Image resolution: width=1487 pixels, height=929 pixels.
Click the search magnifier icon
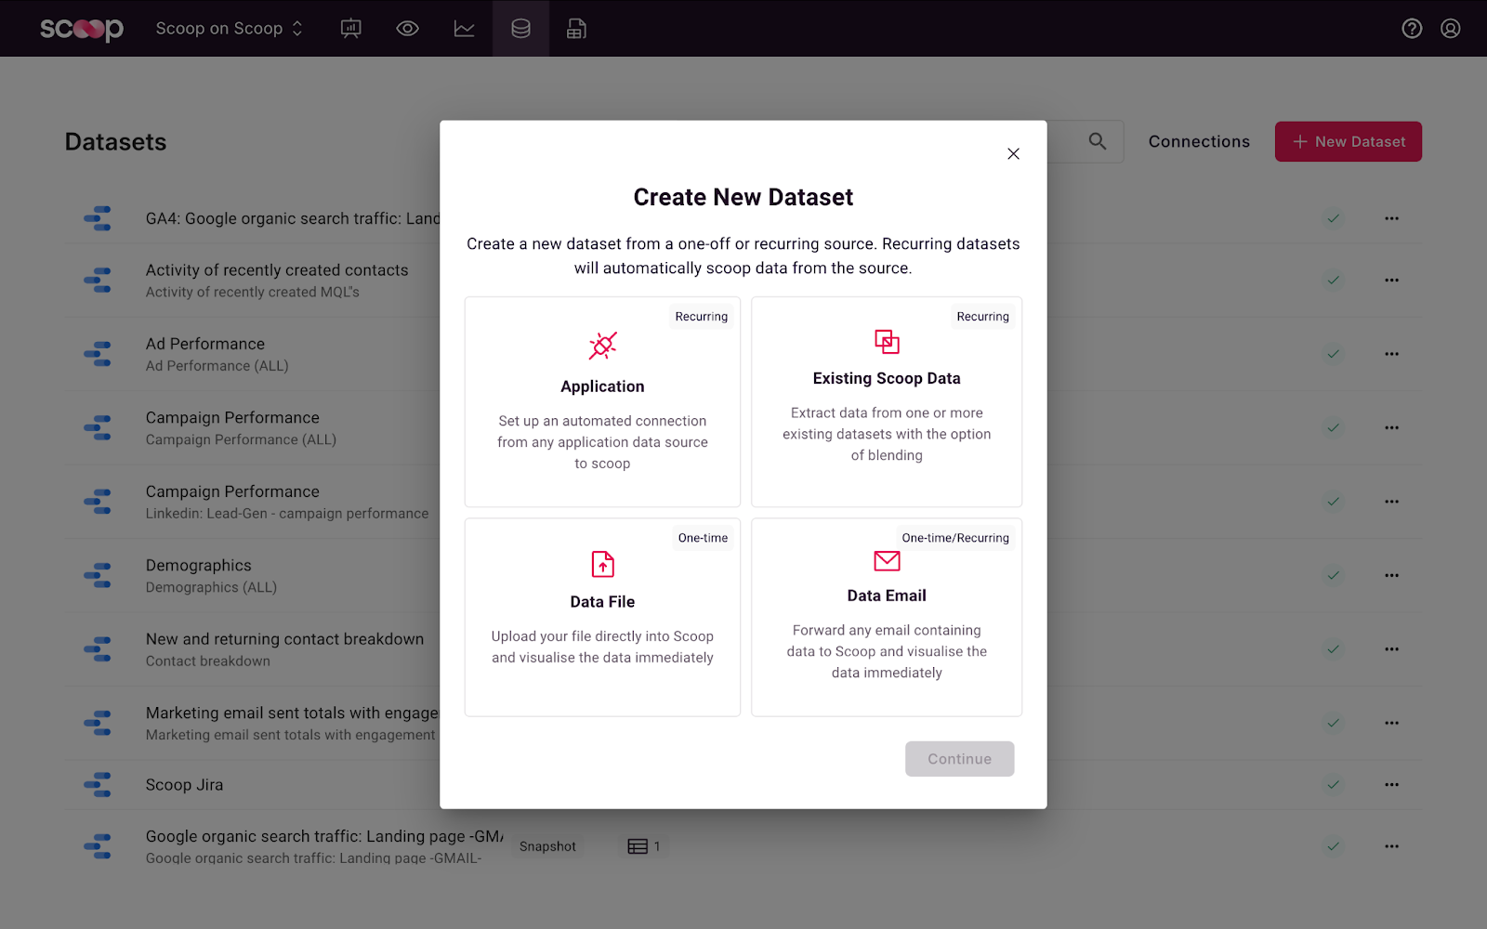click(1098, 141)
